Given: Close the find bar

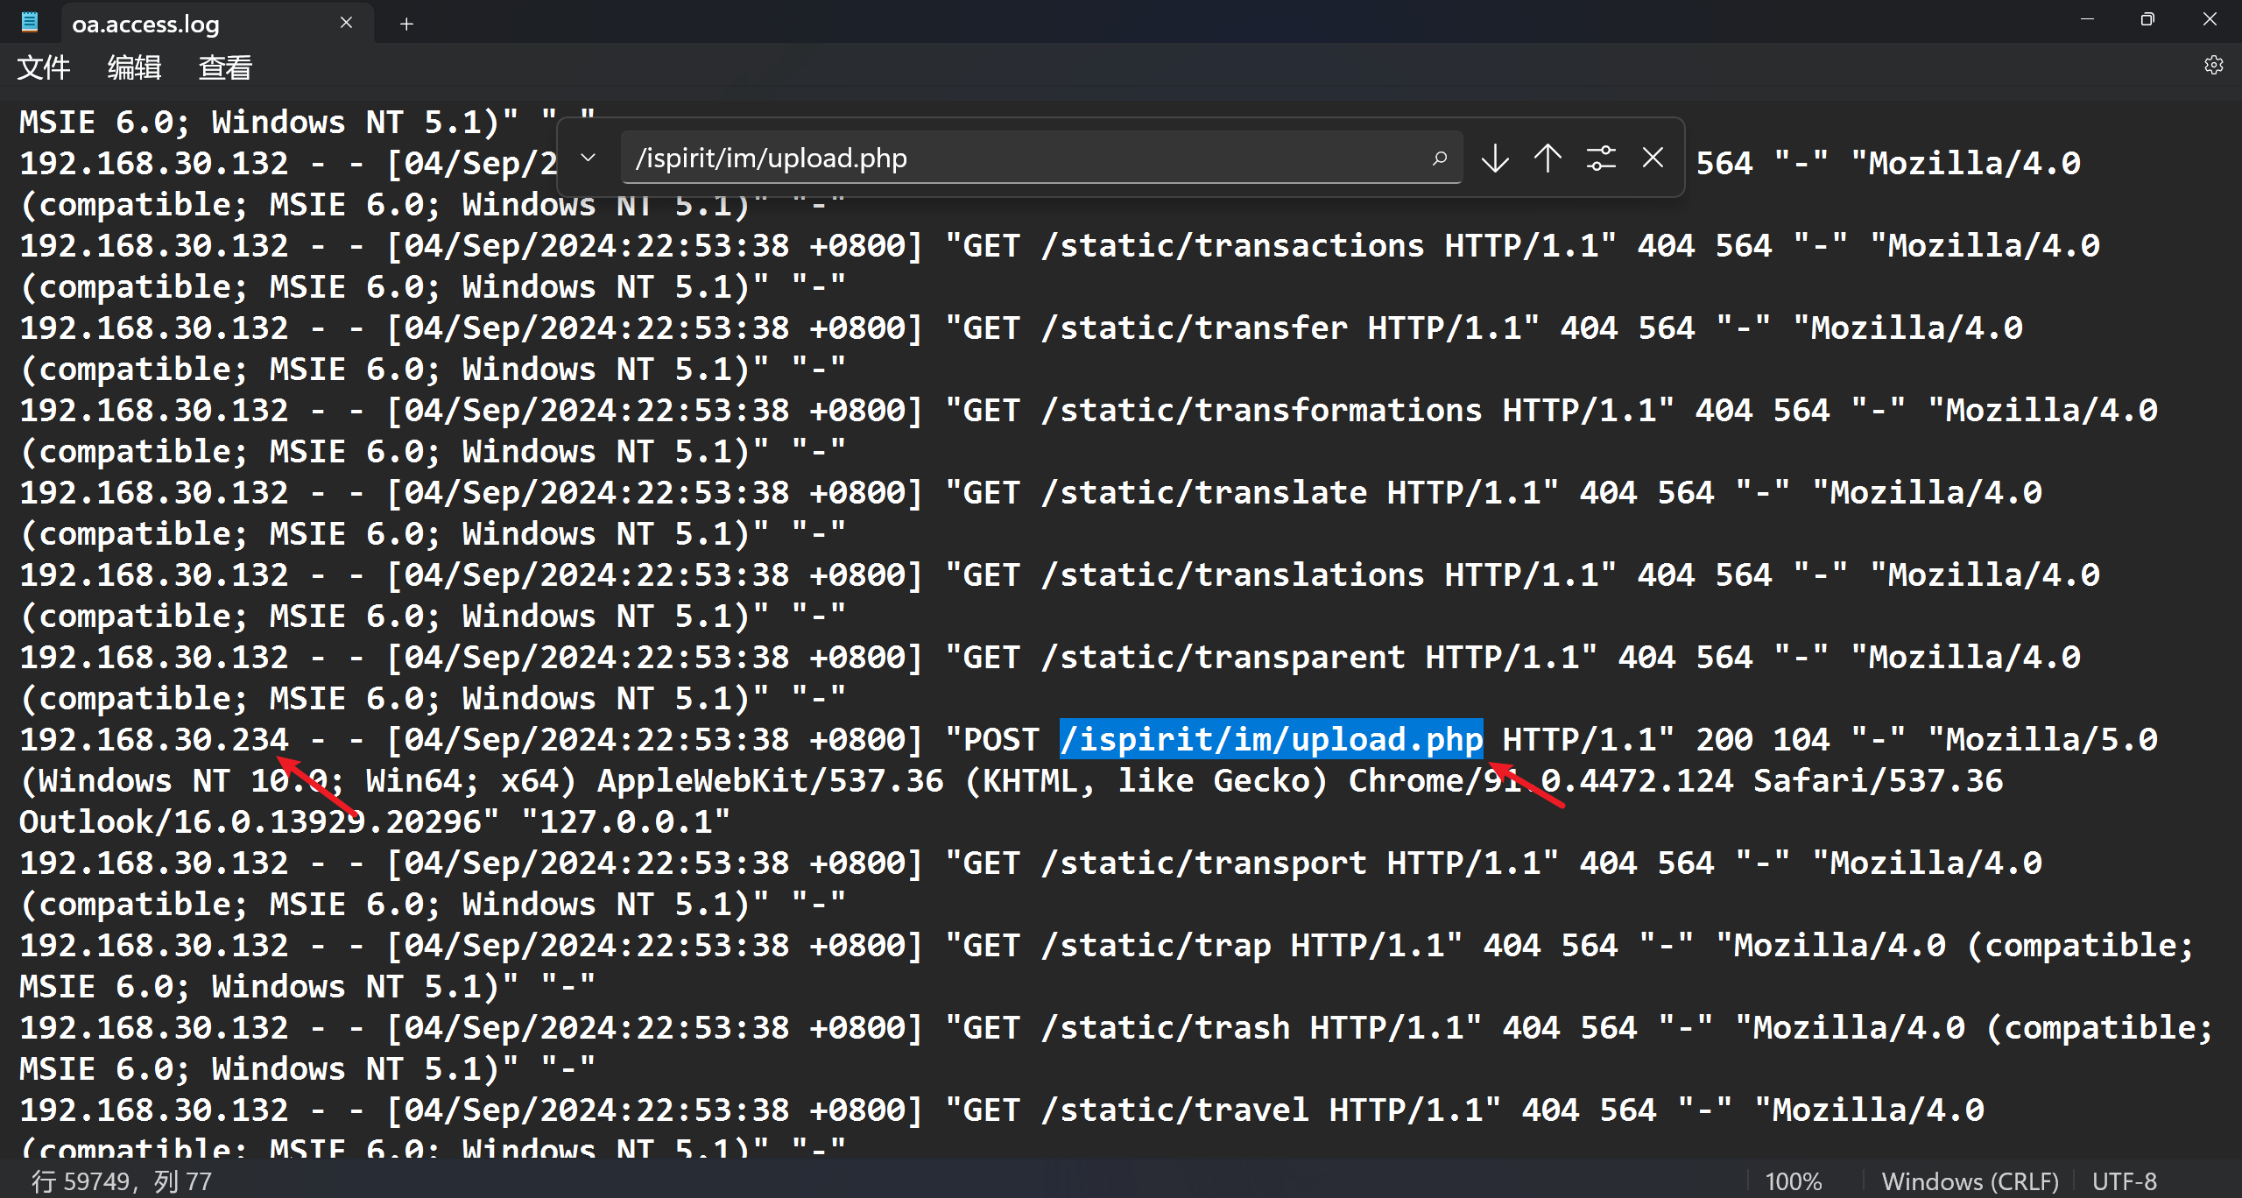Looking at the screenshot, I should coord(1653,159).
